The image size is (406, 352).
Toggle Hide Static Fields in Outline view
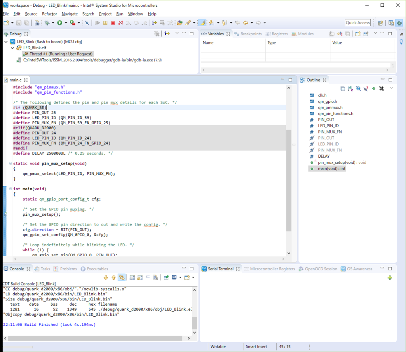(x=366, y=89)
